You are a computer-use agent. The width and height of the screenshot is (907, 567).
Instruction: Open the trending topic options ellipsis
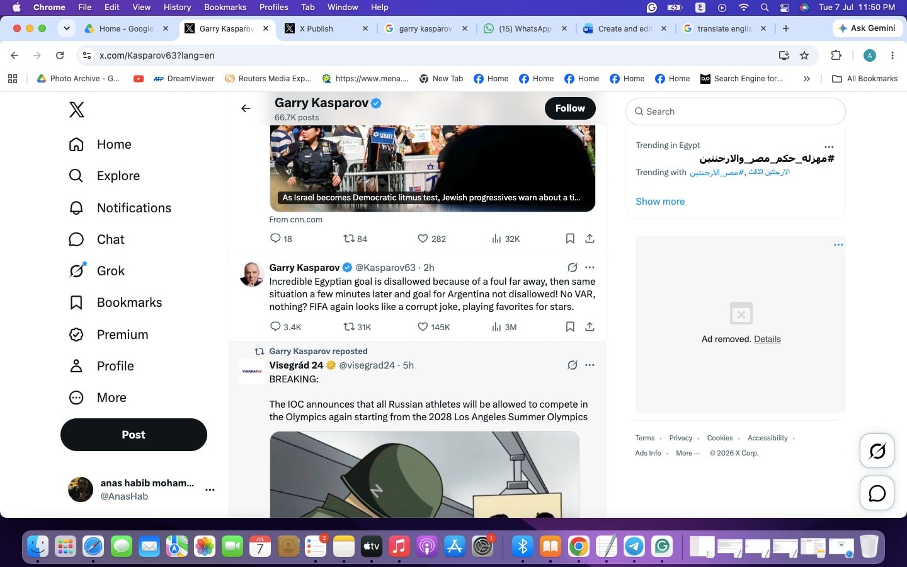pos(829,147)
